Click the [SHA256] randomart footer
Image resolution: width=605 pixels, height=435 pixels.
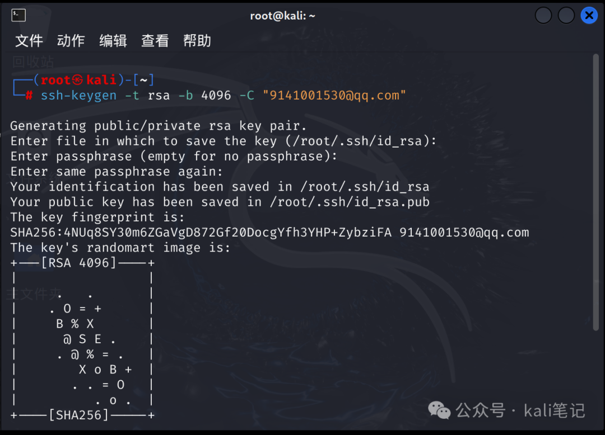click(x=79, y=415)
